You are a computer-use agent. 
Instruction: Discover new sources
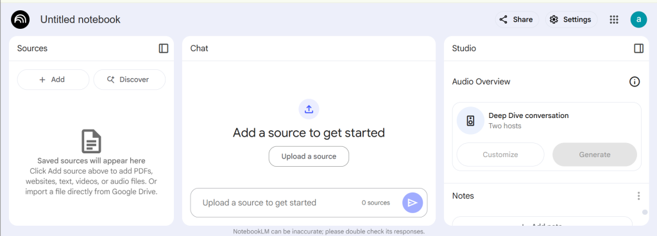[130, 80]
